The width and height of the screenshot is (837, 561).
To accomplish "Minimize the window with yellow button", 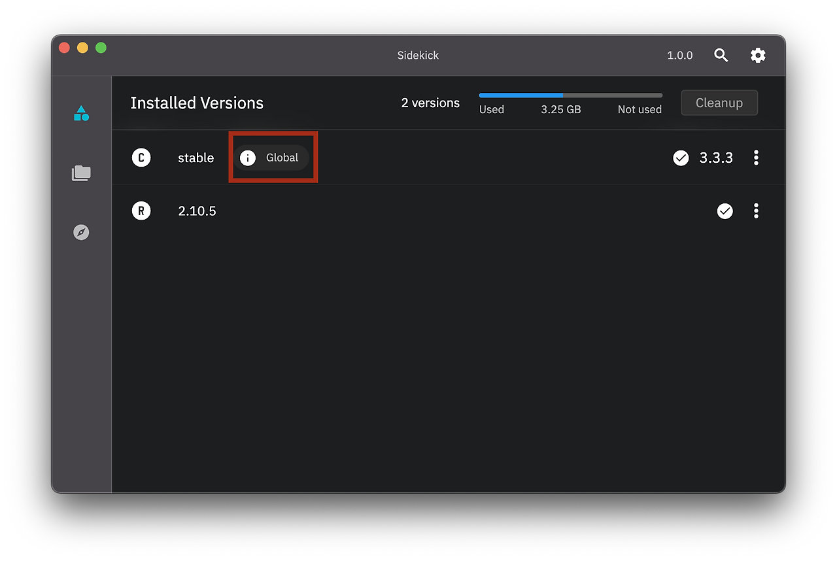I will (x=82, y=48).
